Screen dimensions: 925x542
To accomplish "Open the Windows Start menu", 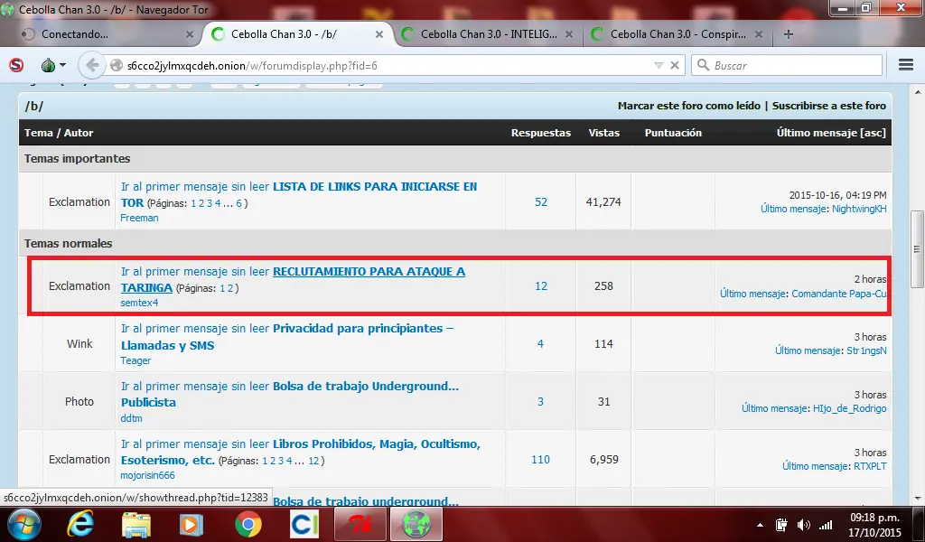I will click(x=24, y=524).
